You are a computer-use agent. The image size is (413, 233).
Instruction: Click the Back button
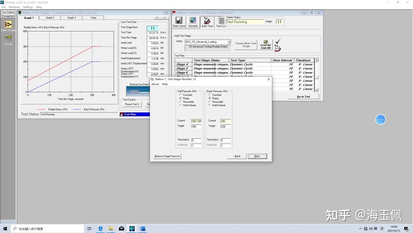[237, 156]
